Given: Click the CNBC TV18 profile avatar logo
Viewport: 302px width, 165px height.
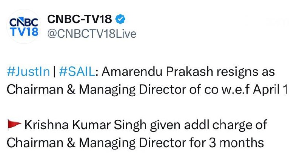Looking at the screenshot, I should point(23,27).
